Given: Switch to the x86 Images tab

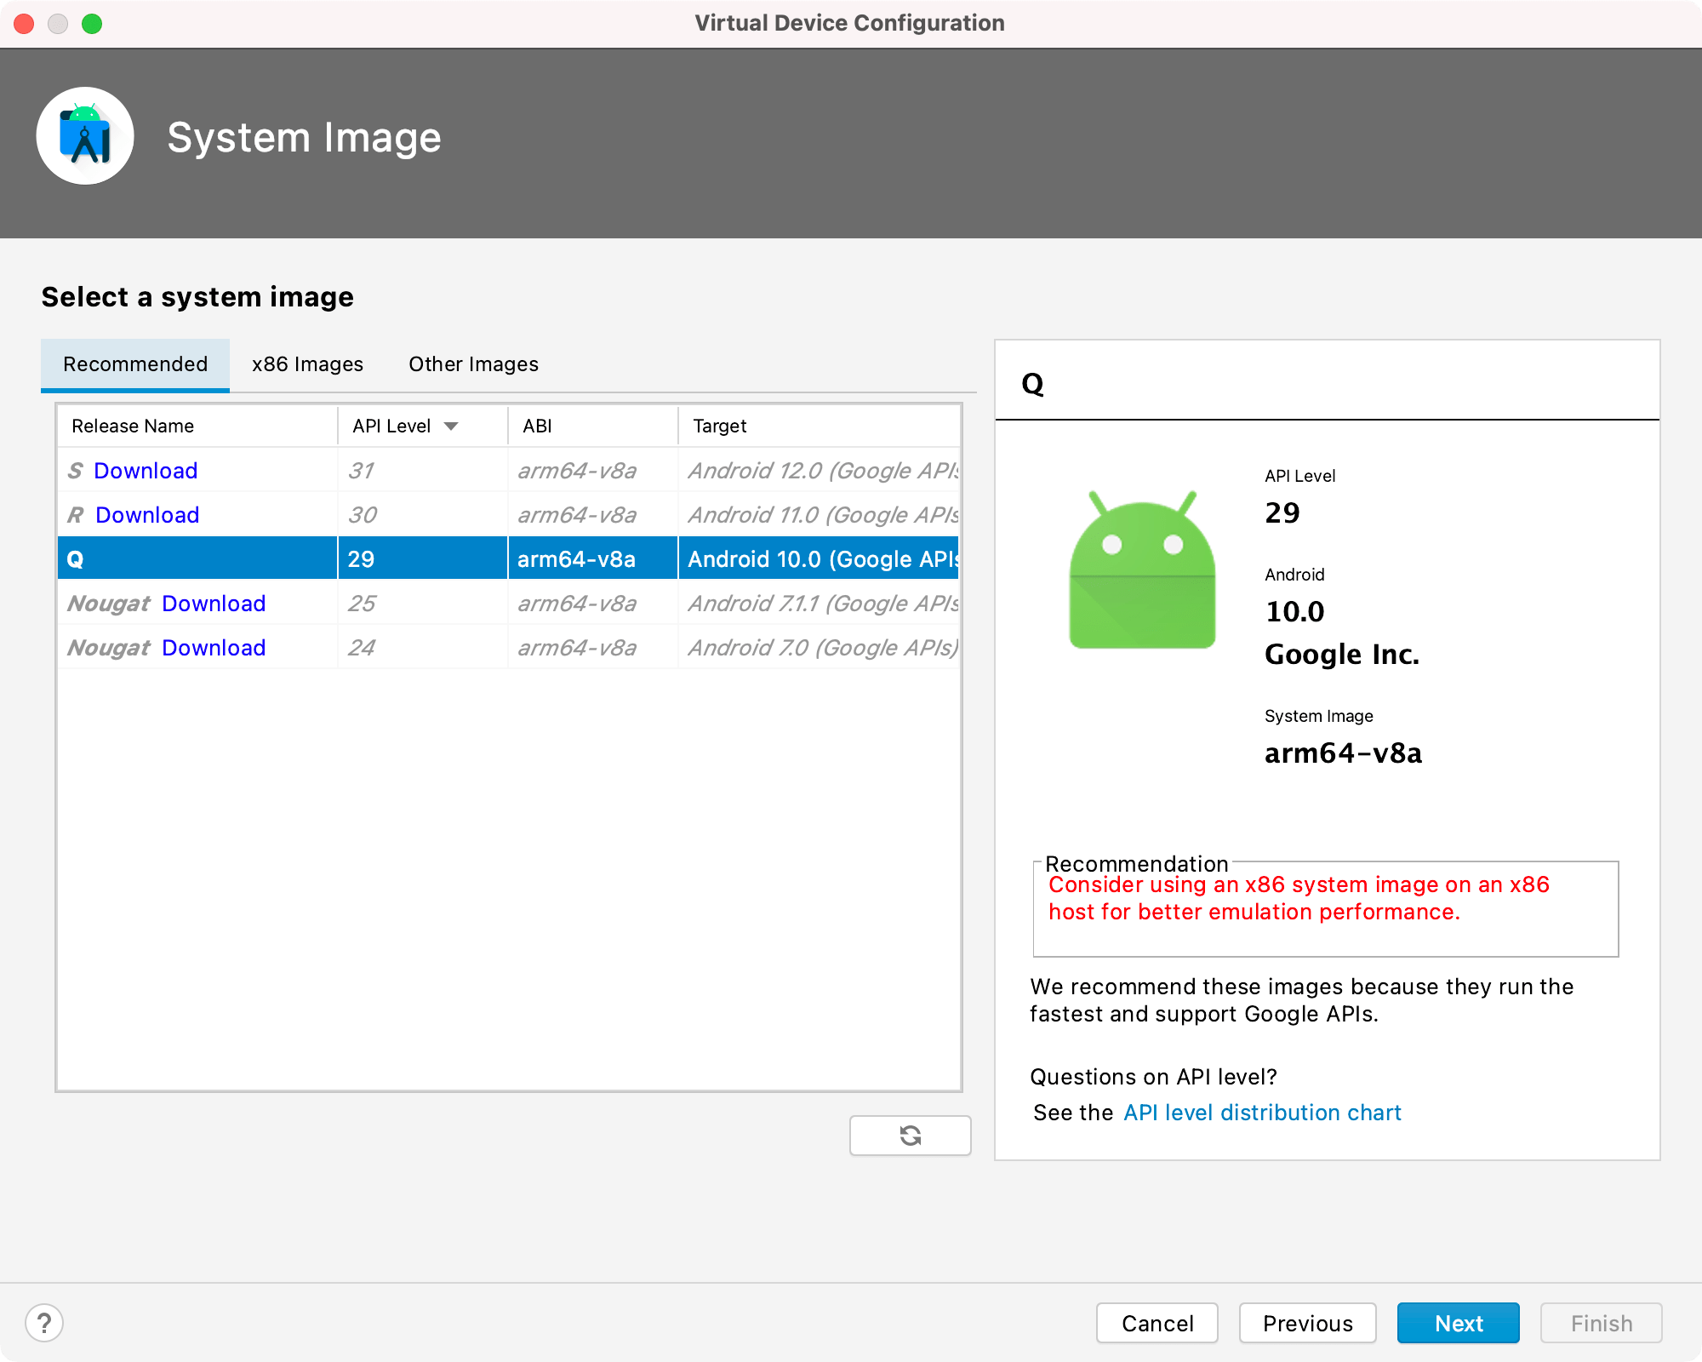Looking at the screenshot, I should 307,364.
